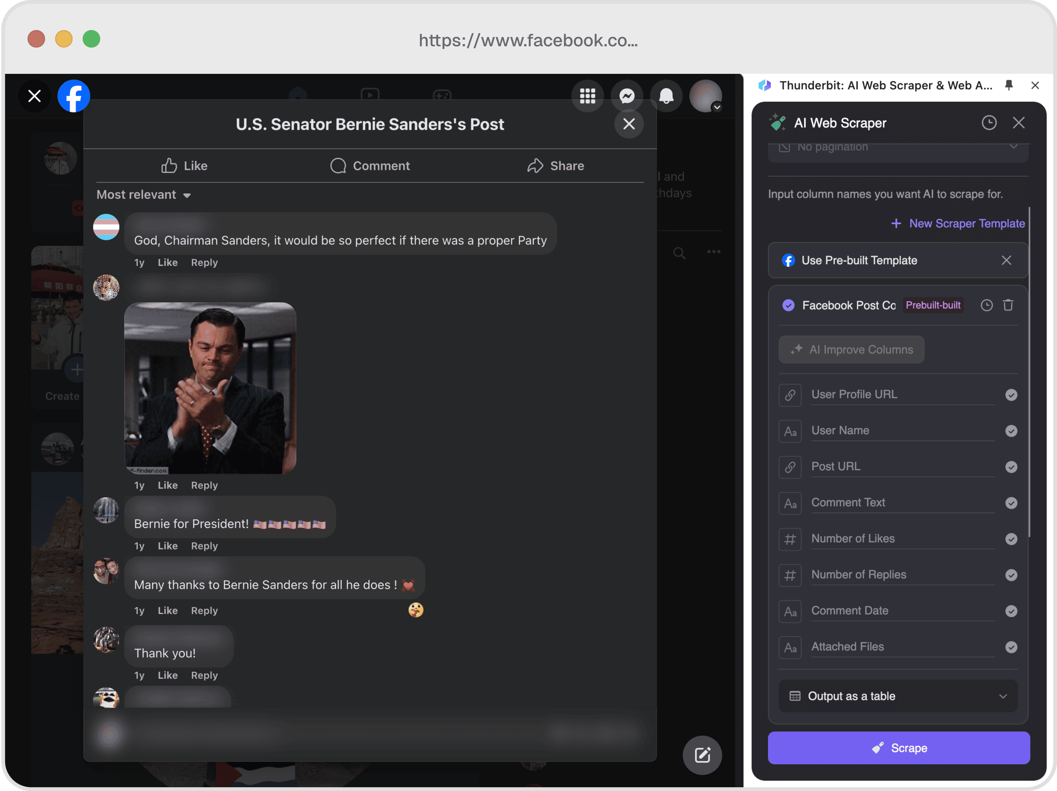Toggle the Number of Likes column checkmark
1057x791 pixels.
click(x=1011, y=539)
